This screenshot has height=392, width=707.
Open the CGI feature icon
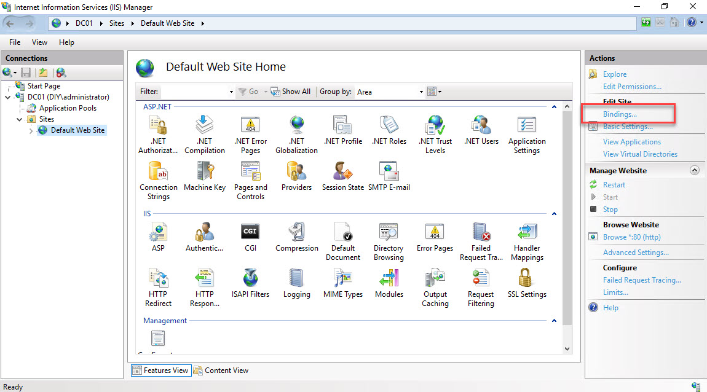250,237
